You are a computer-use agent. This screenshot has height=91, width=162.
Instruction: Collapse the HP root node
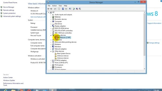(x=48, y=12)
